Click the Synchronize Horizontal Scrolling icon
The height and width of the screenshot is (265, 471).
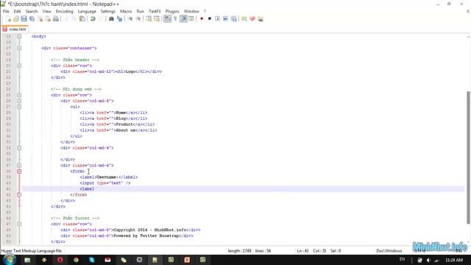(157, 19)
